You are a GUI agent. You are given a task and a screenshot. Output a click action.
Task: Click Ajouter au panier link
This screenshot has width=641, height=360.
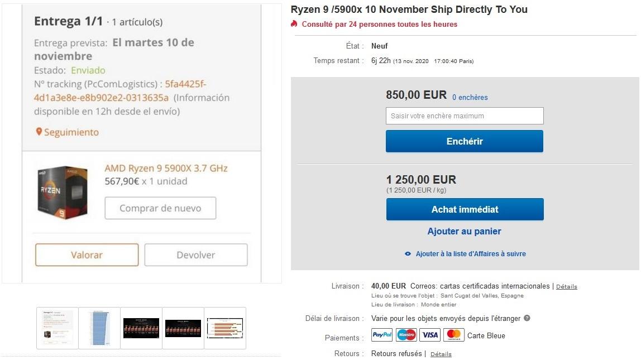point(465,231)
